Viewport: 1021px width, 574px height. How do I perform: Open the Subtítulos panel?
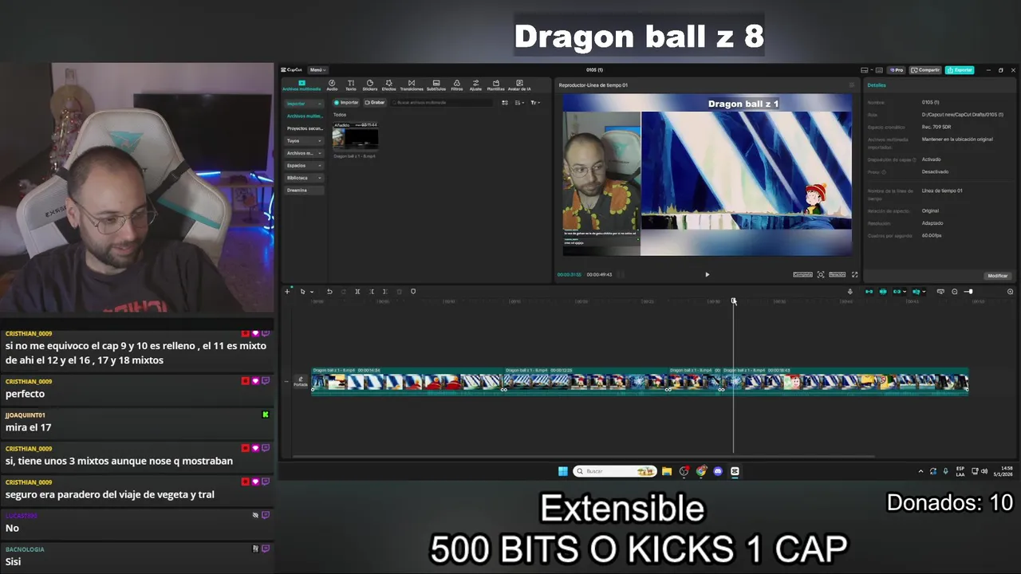click(x=436, y=85)
